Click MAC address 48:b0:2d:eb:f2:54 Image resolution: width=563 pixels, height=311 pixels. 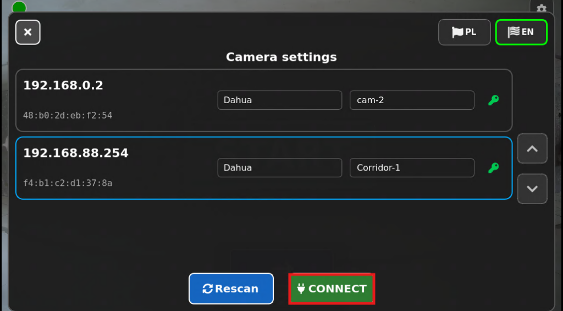[x=68, y=115]
